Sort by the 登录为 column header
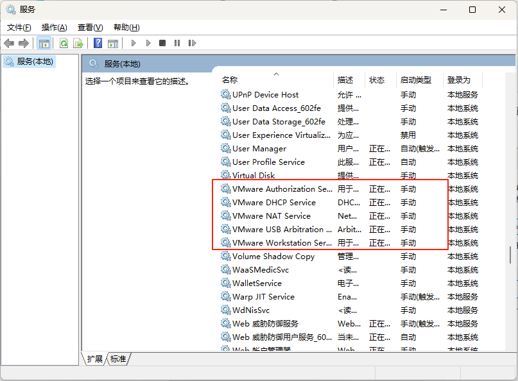This screenshot has width=518, height=381. point(458,80)
